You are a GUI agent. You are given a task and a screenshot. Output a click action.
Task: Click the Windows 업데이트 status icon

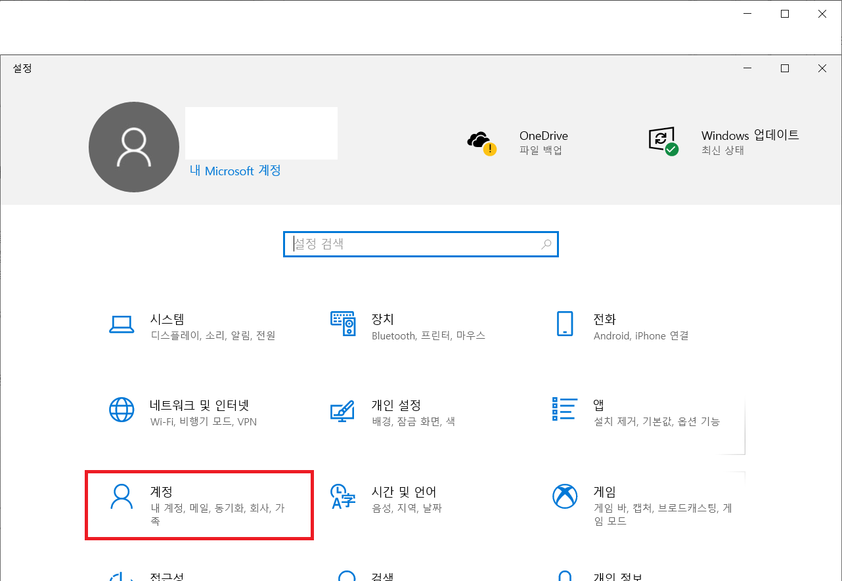click(663, 140)
